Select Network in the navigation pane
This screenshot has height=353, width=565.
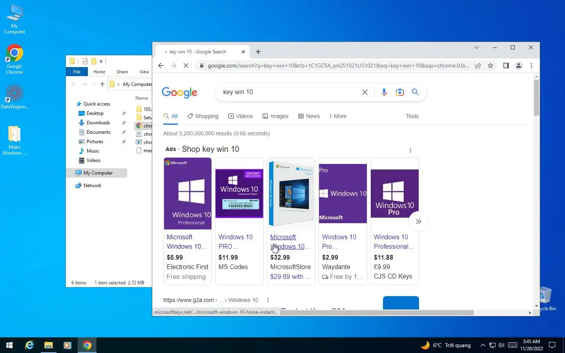(x=92, y=186)
